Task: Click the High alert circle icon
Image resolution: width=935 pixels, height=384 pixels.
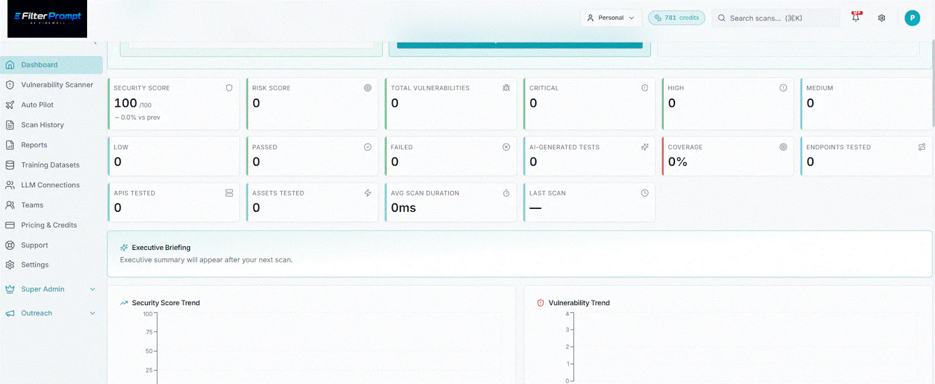Action: [783, 88]
